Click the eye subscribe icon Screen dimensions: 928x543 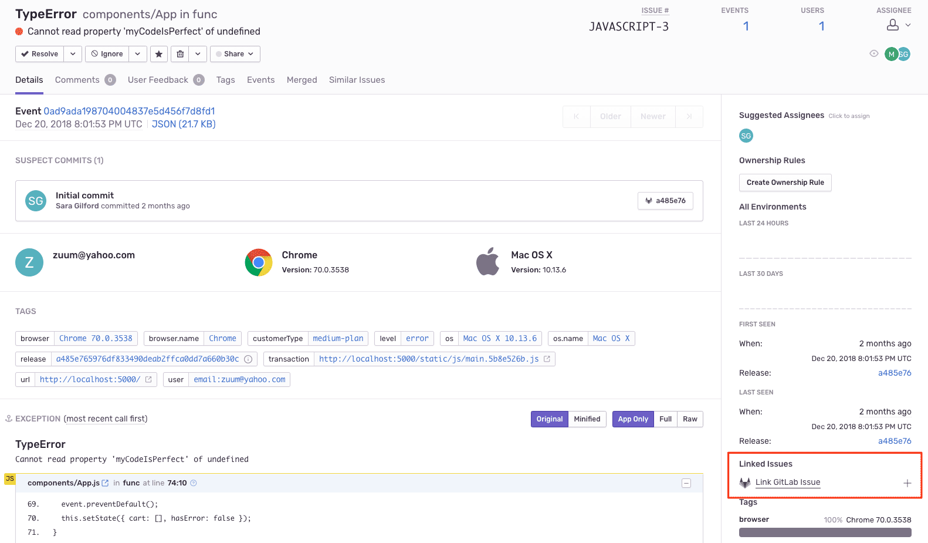click(x=873, y=53)
